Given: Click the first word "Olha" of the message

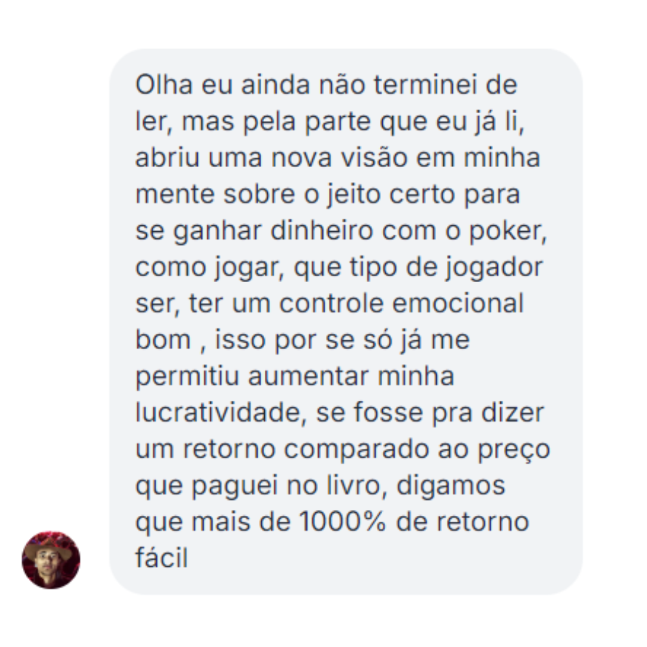Looking at the screenshot, I should tap(164, 85).
